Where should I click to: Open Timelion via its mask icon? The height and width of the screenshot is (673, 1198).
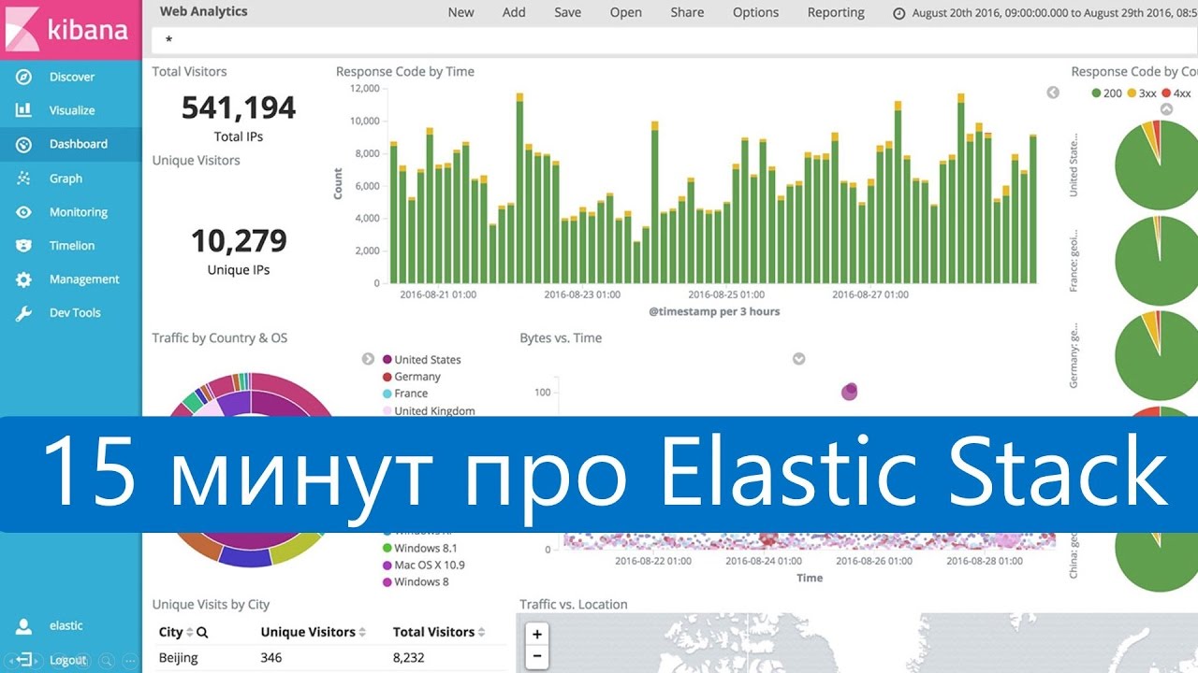click(23, 245)
